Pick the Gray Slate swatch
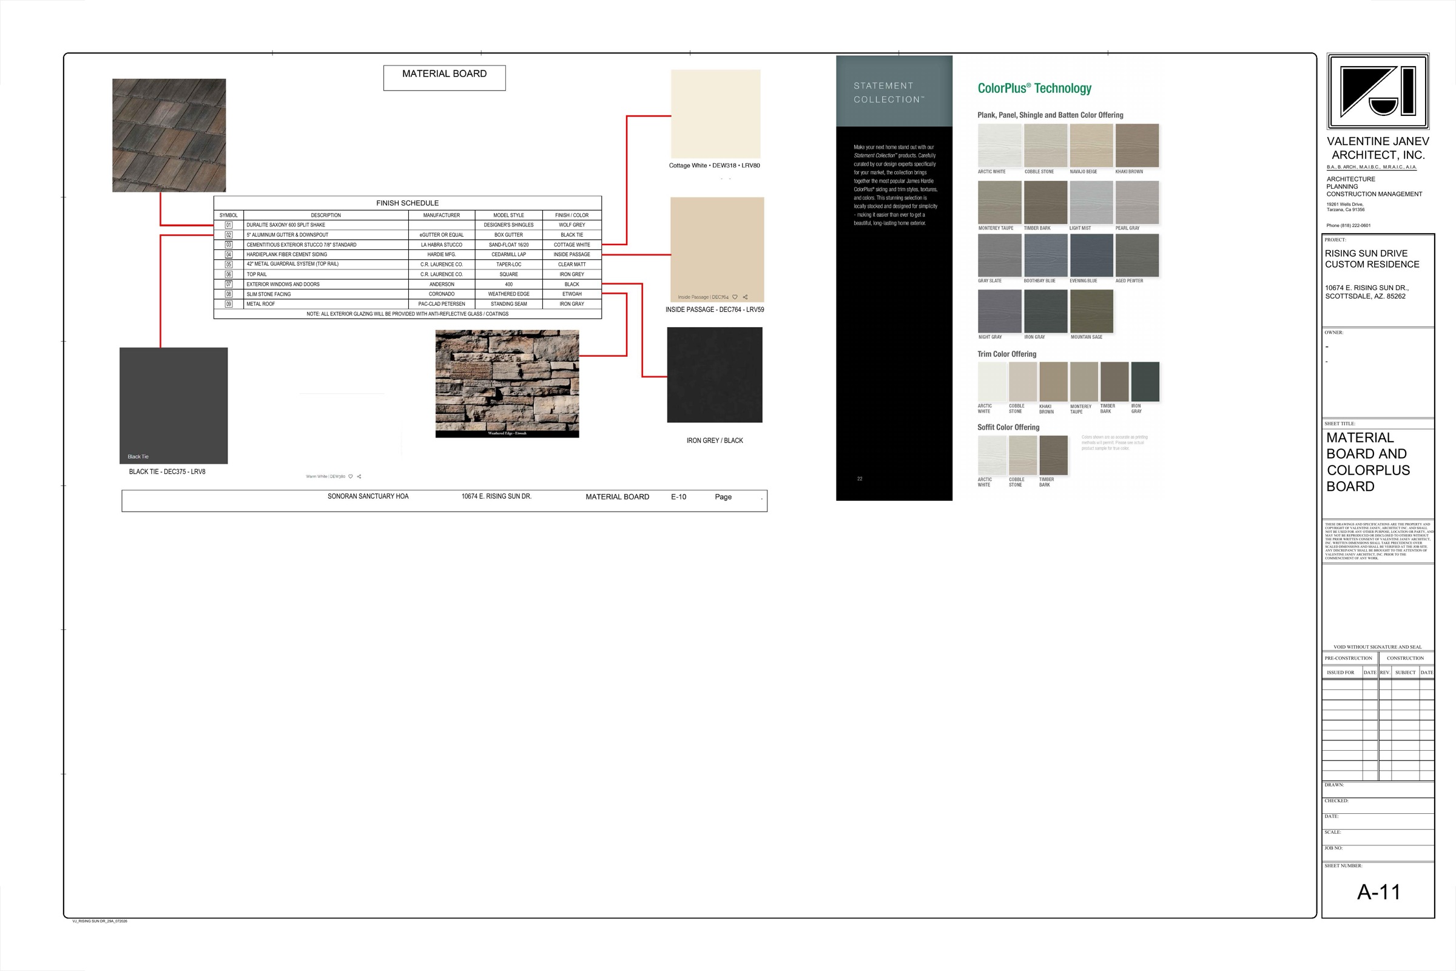 point(1000,255)
